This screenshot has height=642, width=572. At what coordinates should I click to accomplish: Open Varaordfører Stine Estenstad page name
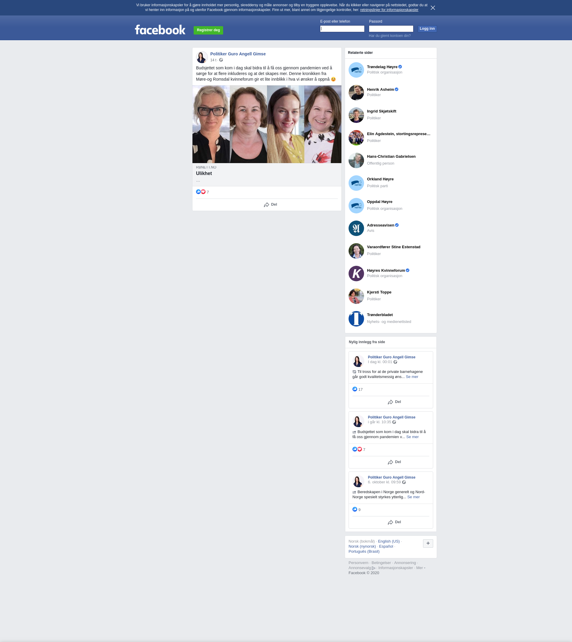(393, 247)
